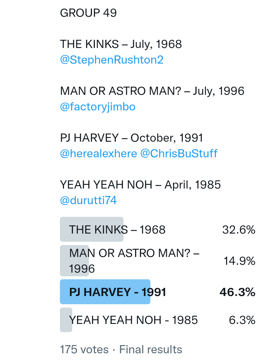Select THE KINKS – 1968 poll option

[117, 229]
